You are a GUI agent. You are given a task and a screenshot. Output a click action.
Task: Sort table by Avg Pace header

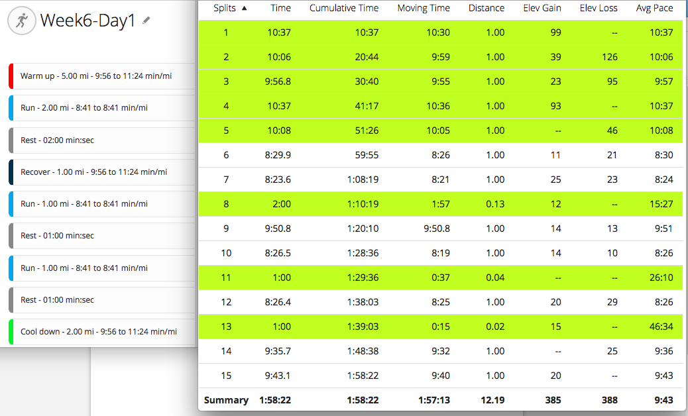[654, 9]
